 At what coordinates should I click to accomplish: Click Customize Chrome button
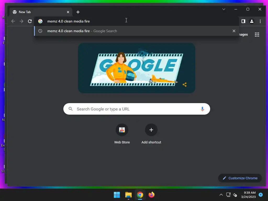coord(240,178)
